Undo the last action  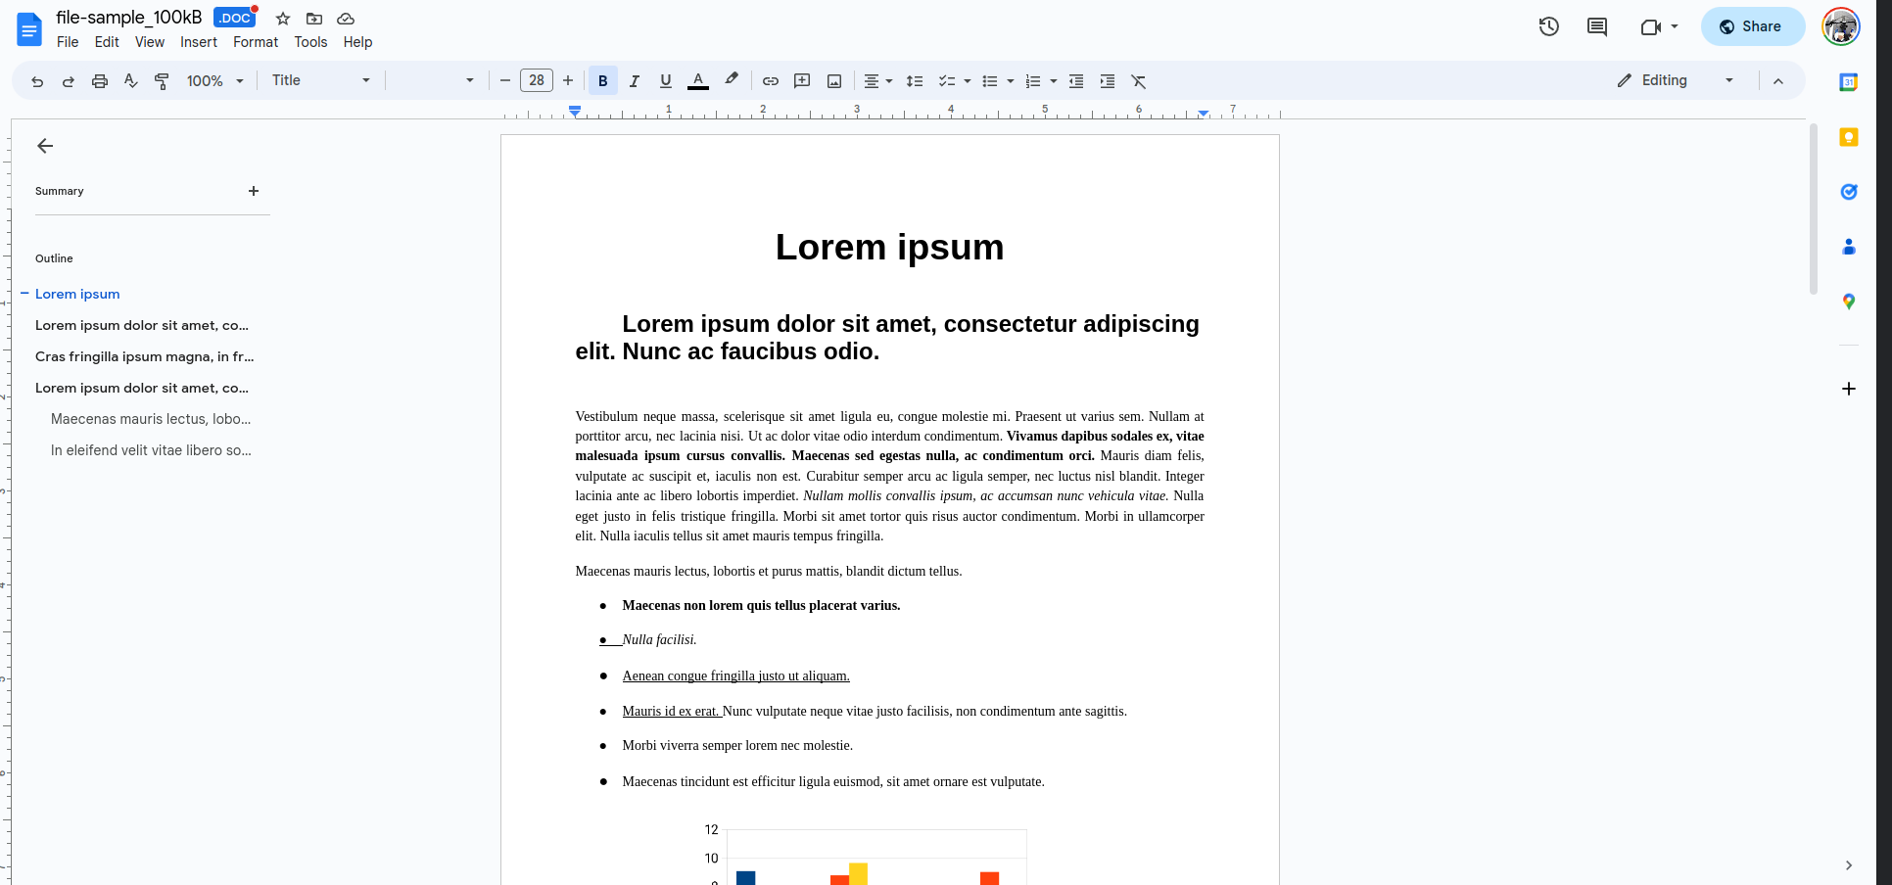click(37, 81)
